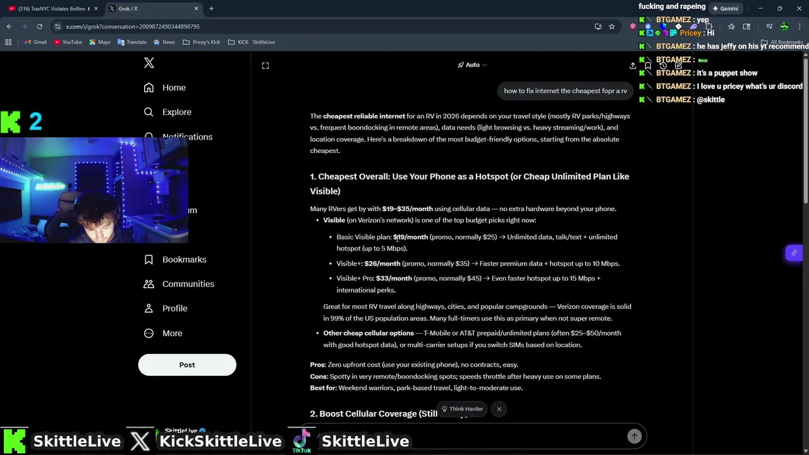Bookmark this page with star icon

click(612, 27)
